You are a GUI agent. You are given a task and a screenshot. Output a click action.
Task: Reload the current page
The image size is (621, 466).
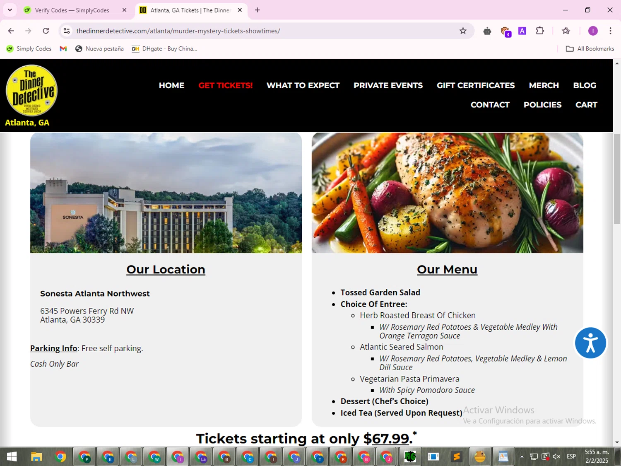[46, 31]
